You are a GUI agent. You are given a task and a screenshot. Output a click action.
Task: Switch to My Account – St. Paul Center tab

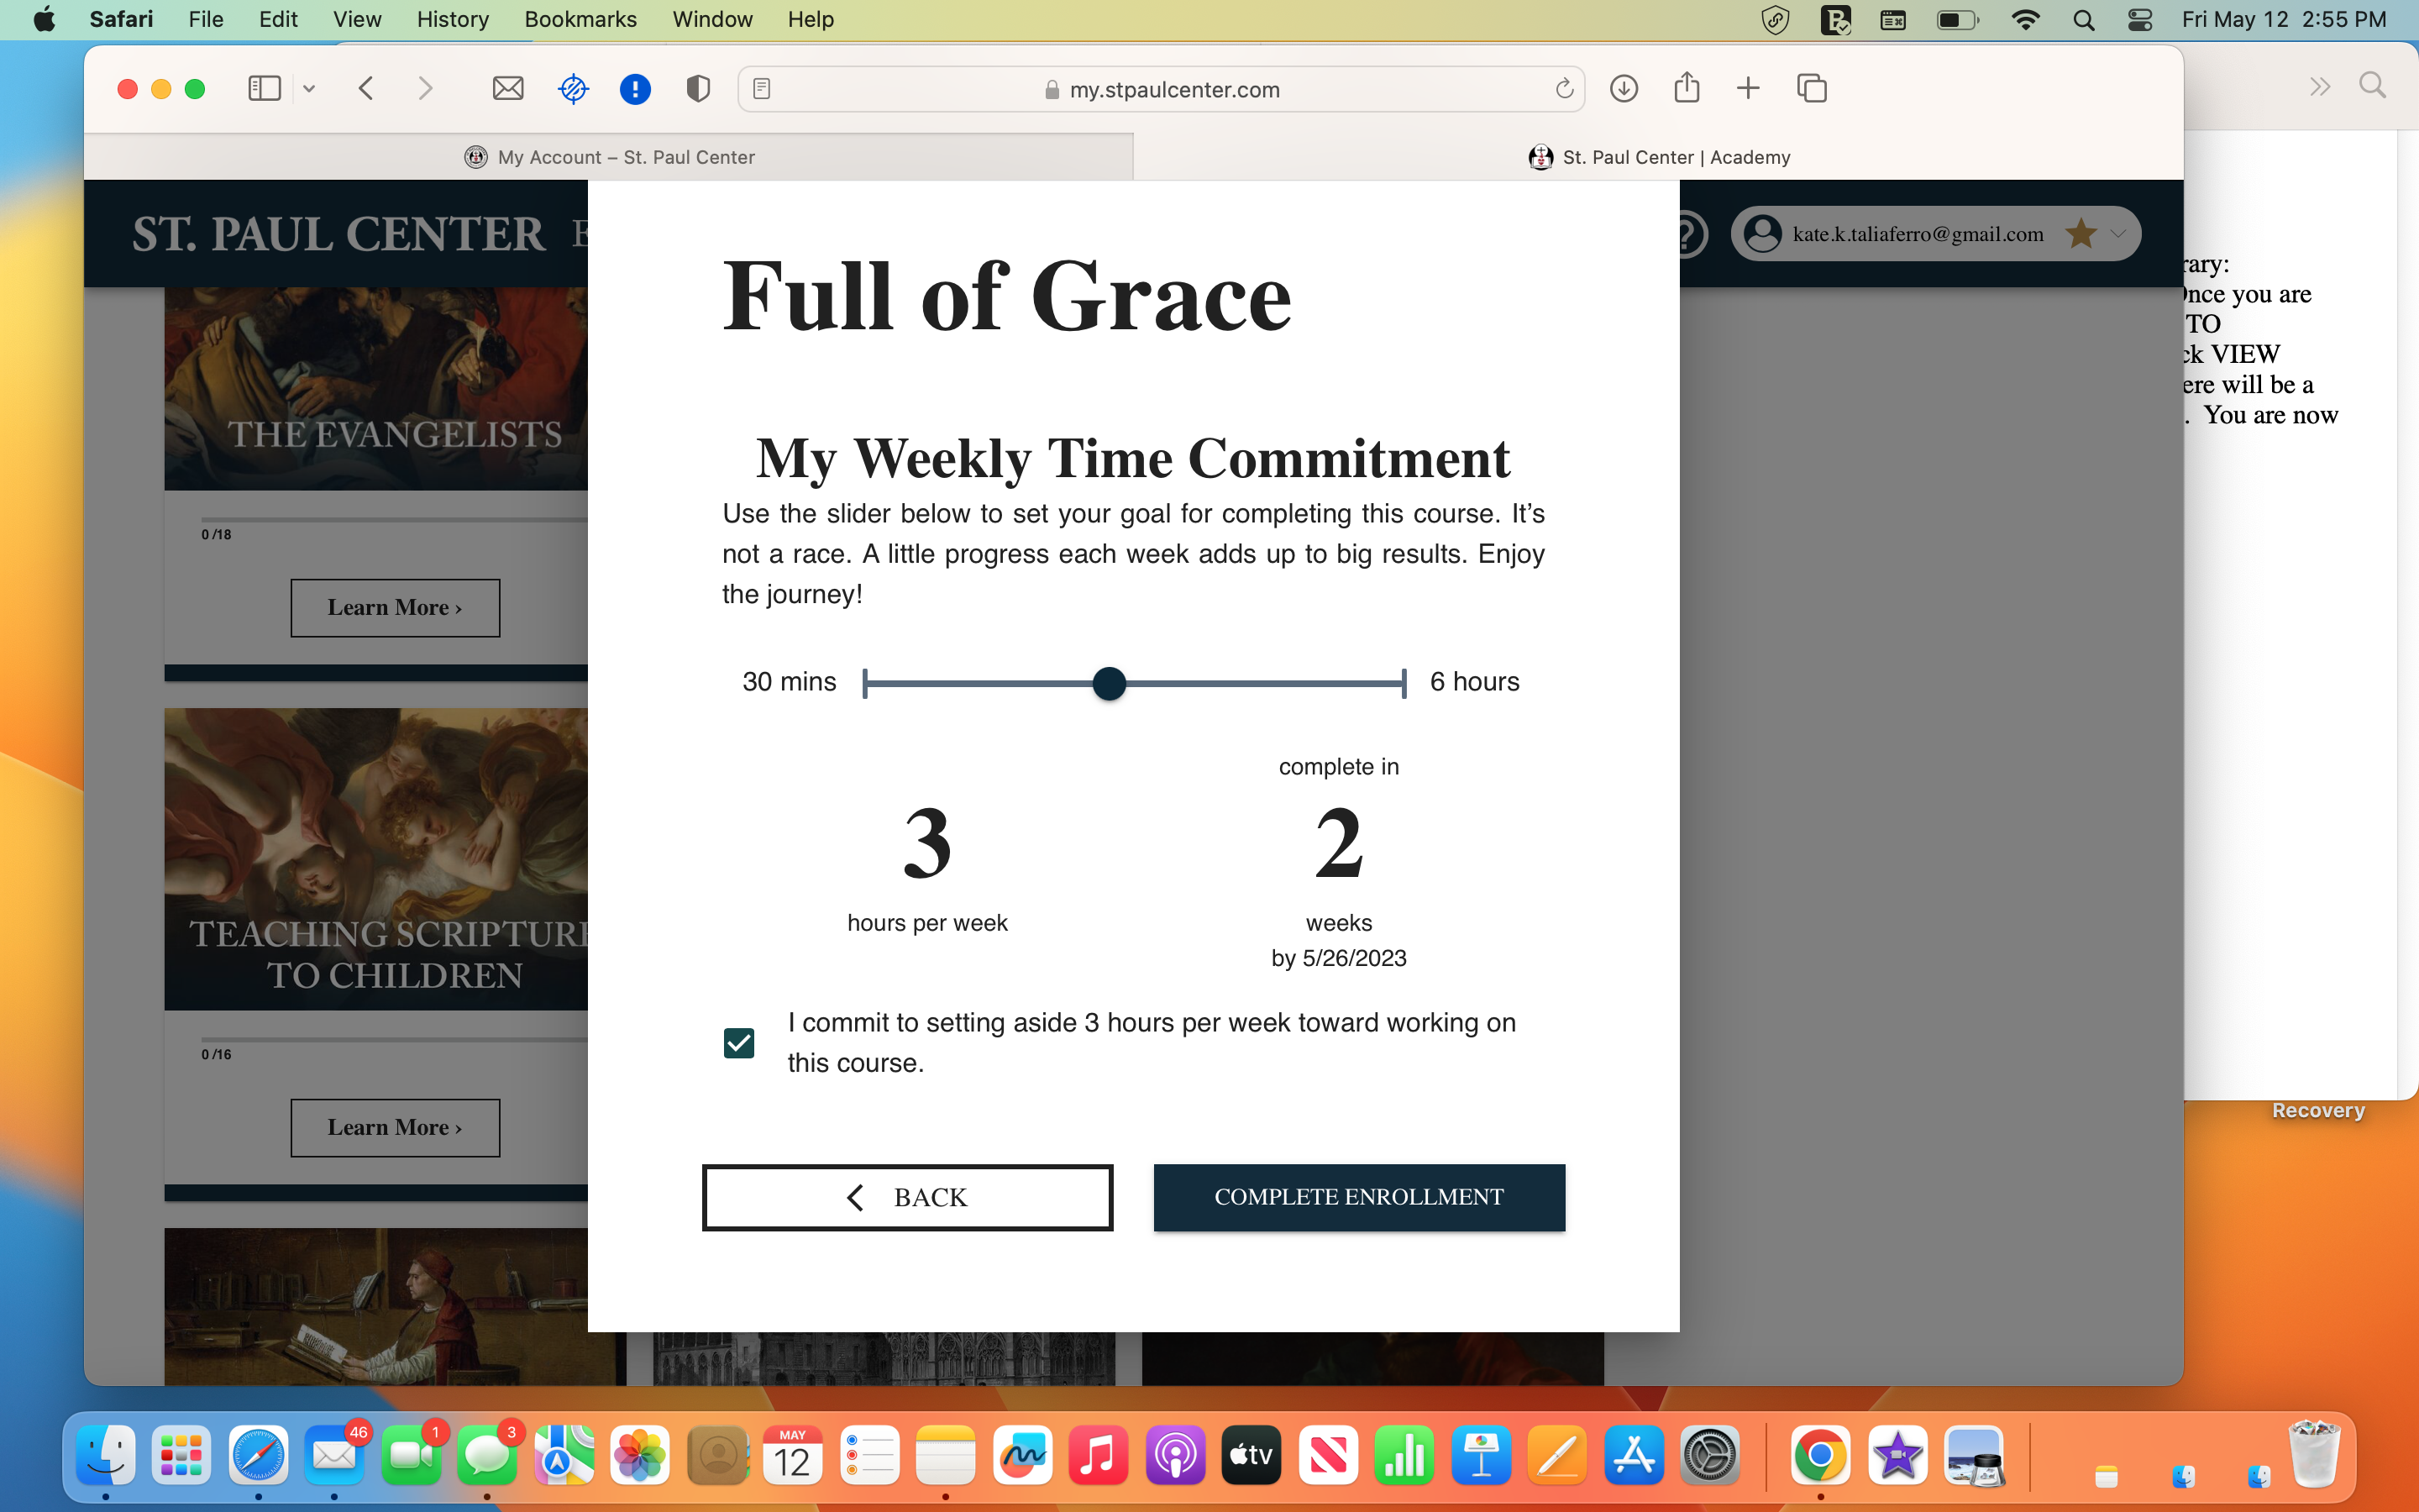tap(610, 157)
